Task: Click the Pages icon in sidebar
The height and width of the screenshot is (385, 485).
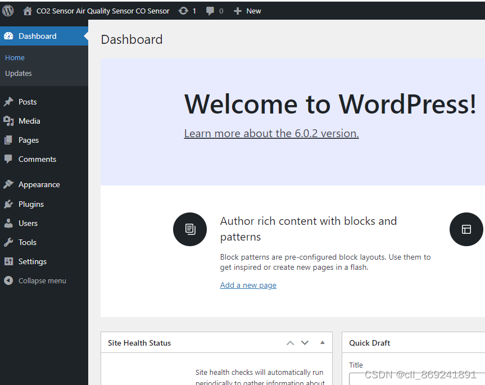Action: (8, 140)
